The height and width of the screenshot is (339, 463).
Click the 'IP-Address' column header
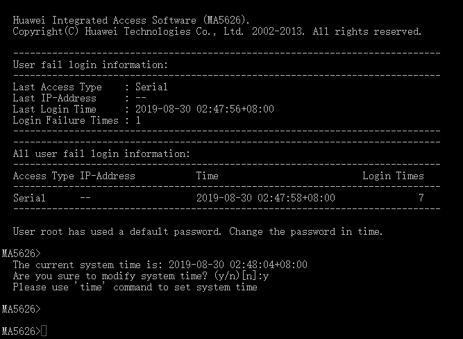tap(107, 176)
